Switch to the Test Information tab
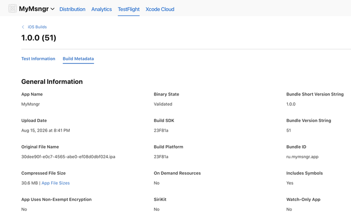Image resolution: width=351 pixels, height=219 pixels. 38,59
